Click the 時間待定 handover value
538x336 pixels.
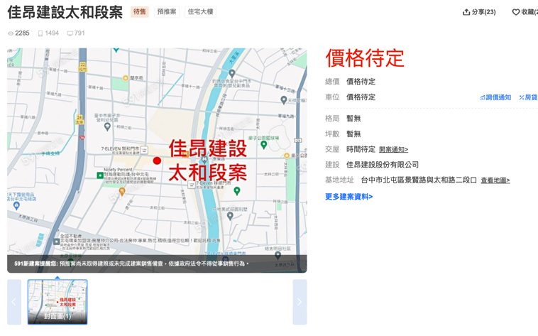[x=361, y=149]
